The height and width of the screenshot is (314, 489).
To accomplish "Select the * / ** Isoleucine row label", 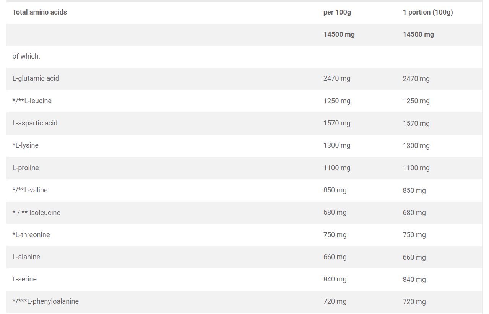I will (36, 213).
